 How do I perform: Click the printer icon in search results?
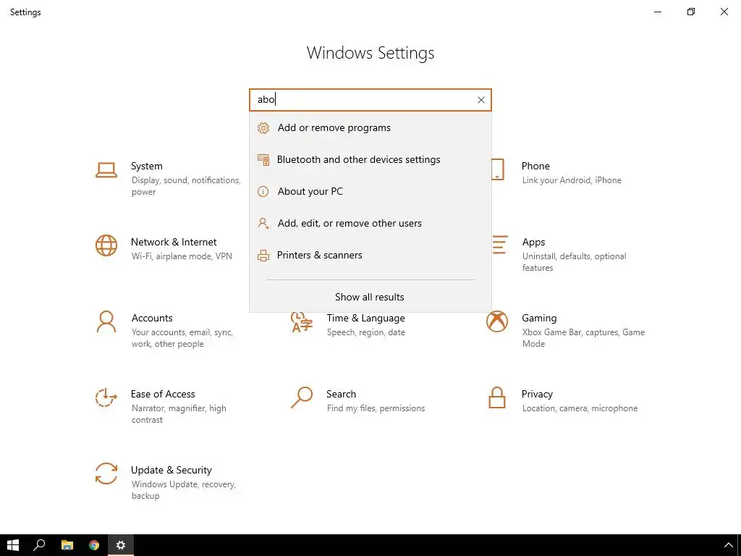click(263, 256)
